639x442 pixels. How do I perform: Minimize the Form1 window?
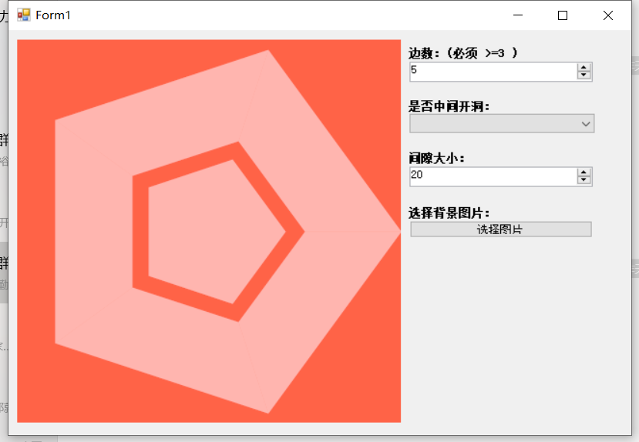(518, 15)
